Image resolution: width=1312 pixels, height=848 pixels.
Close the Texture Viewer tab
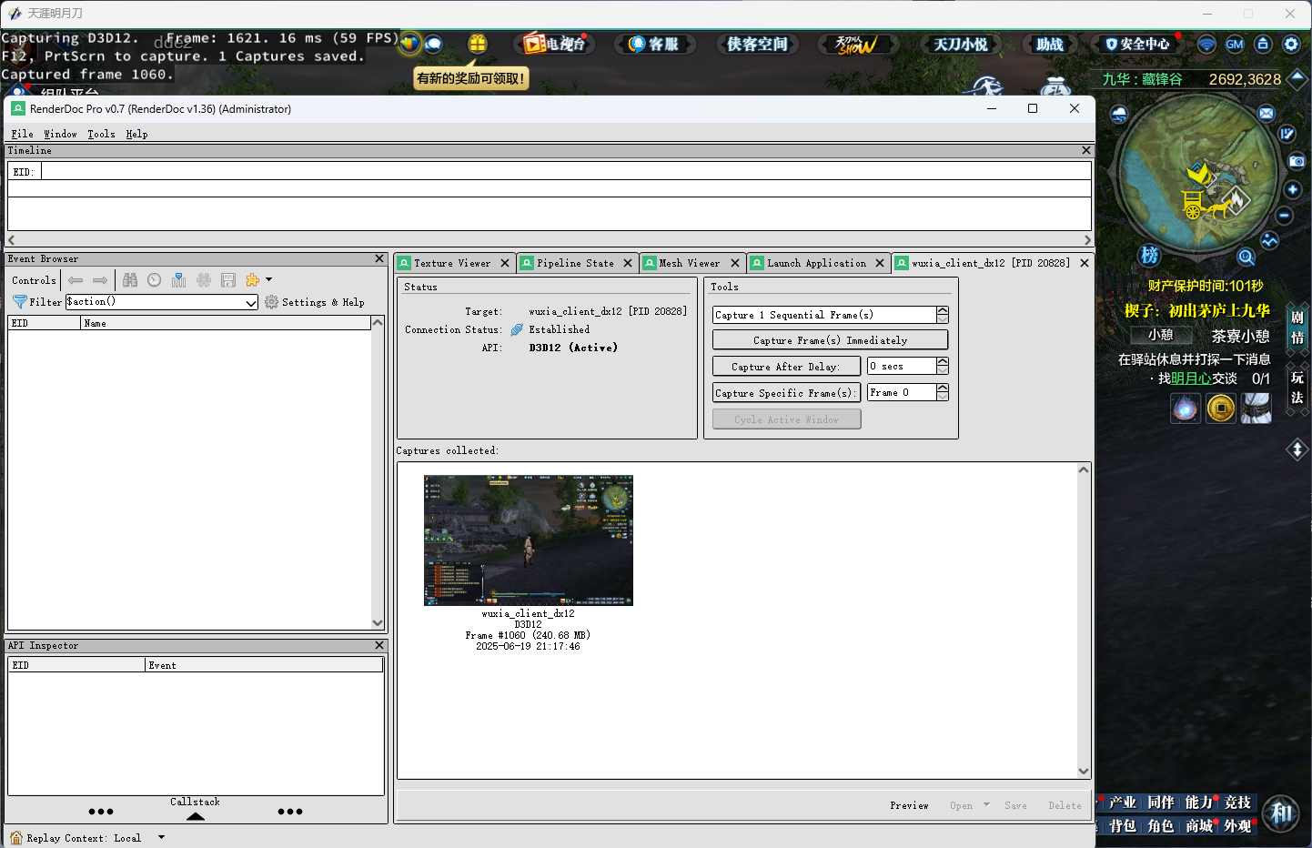(x=505, y=263)
